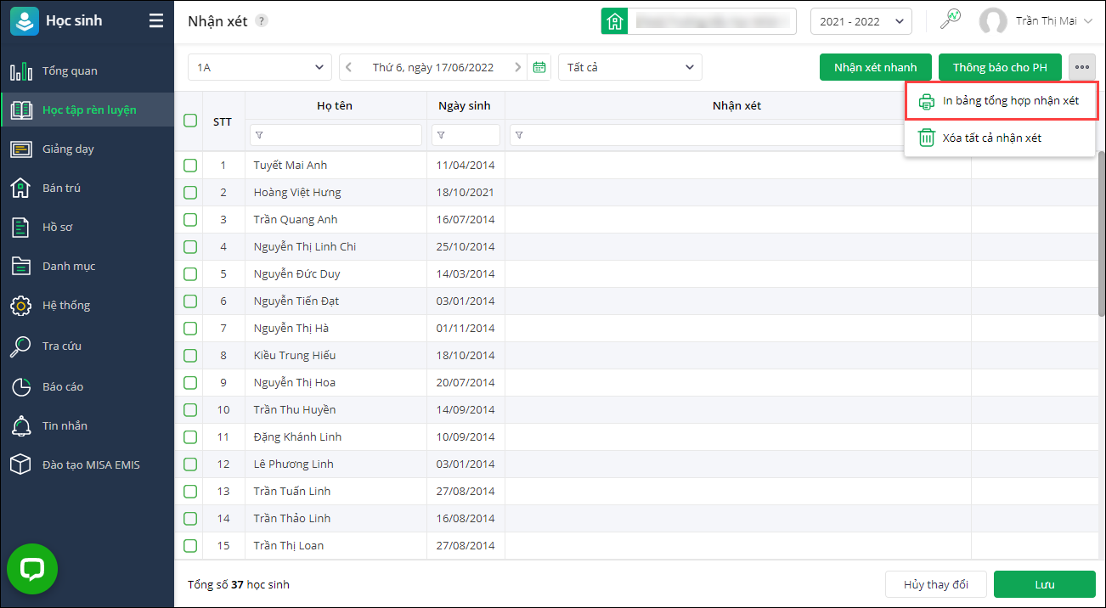Click the Hệ thống gear icon

point(21,305)
